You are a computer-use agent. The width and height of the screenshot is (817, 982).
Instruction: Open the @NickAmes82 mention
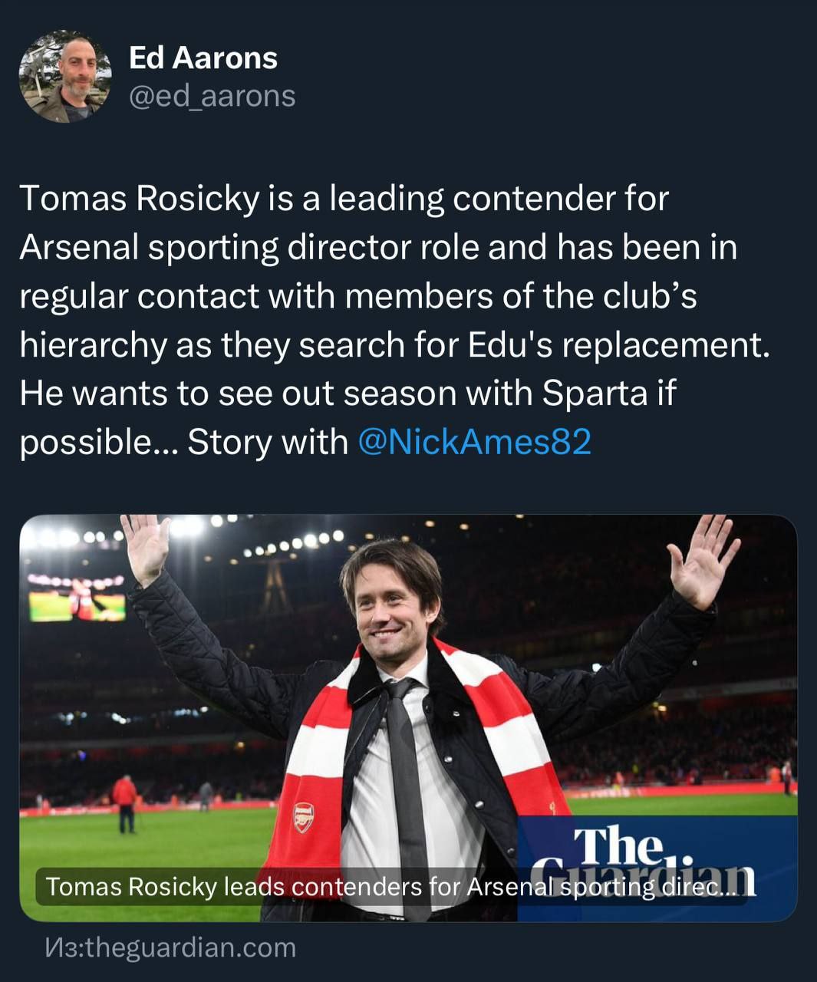[x=474, y=442]
